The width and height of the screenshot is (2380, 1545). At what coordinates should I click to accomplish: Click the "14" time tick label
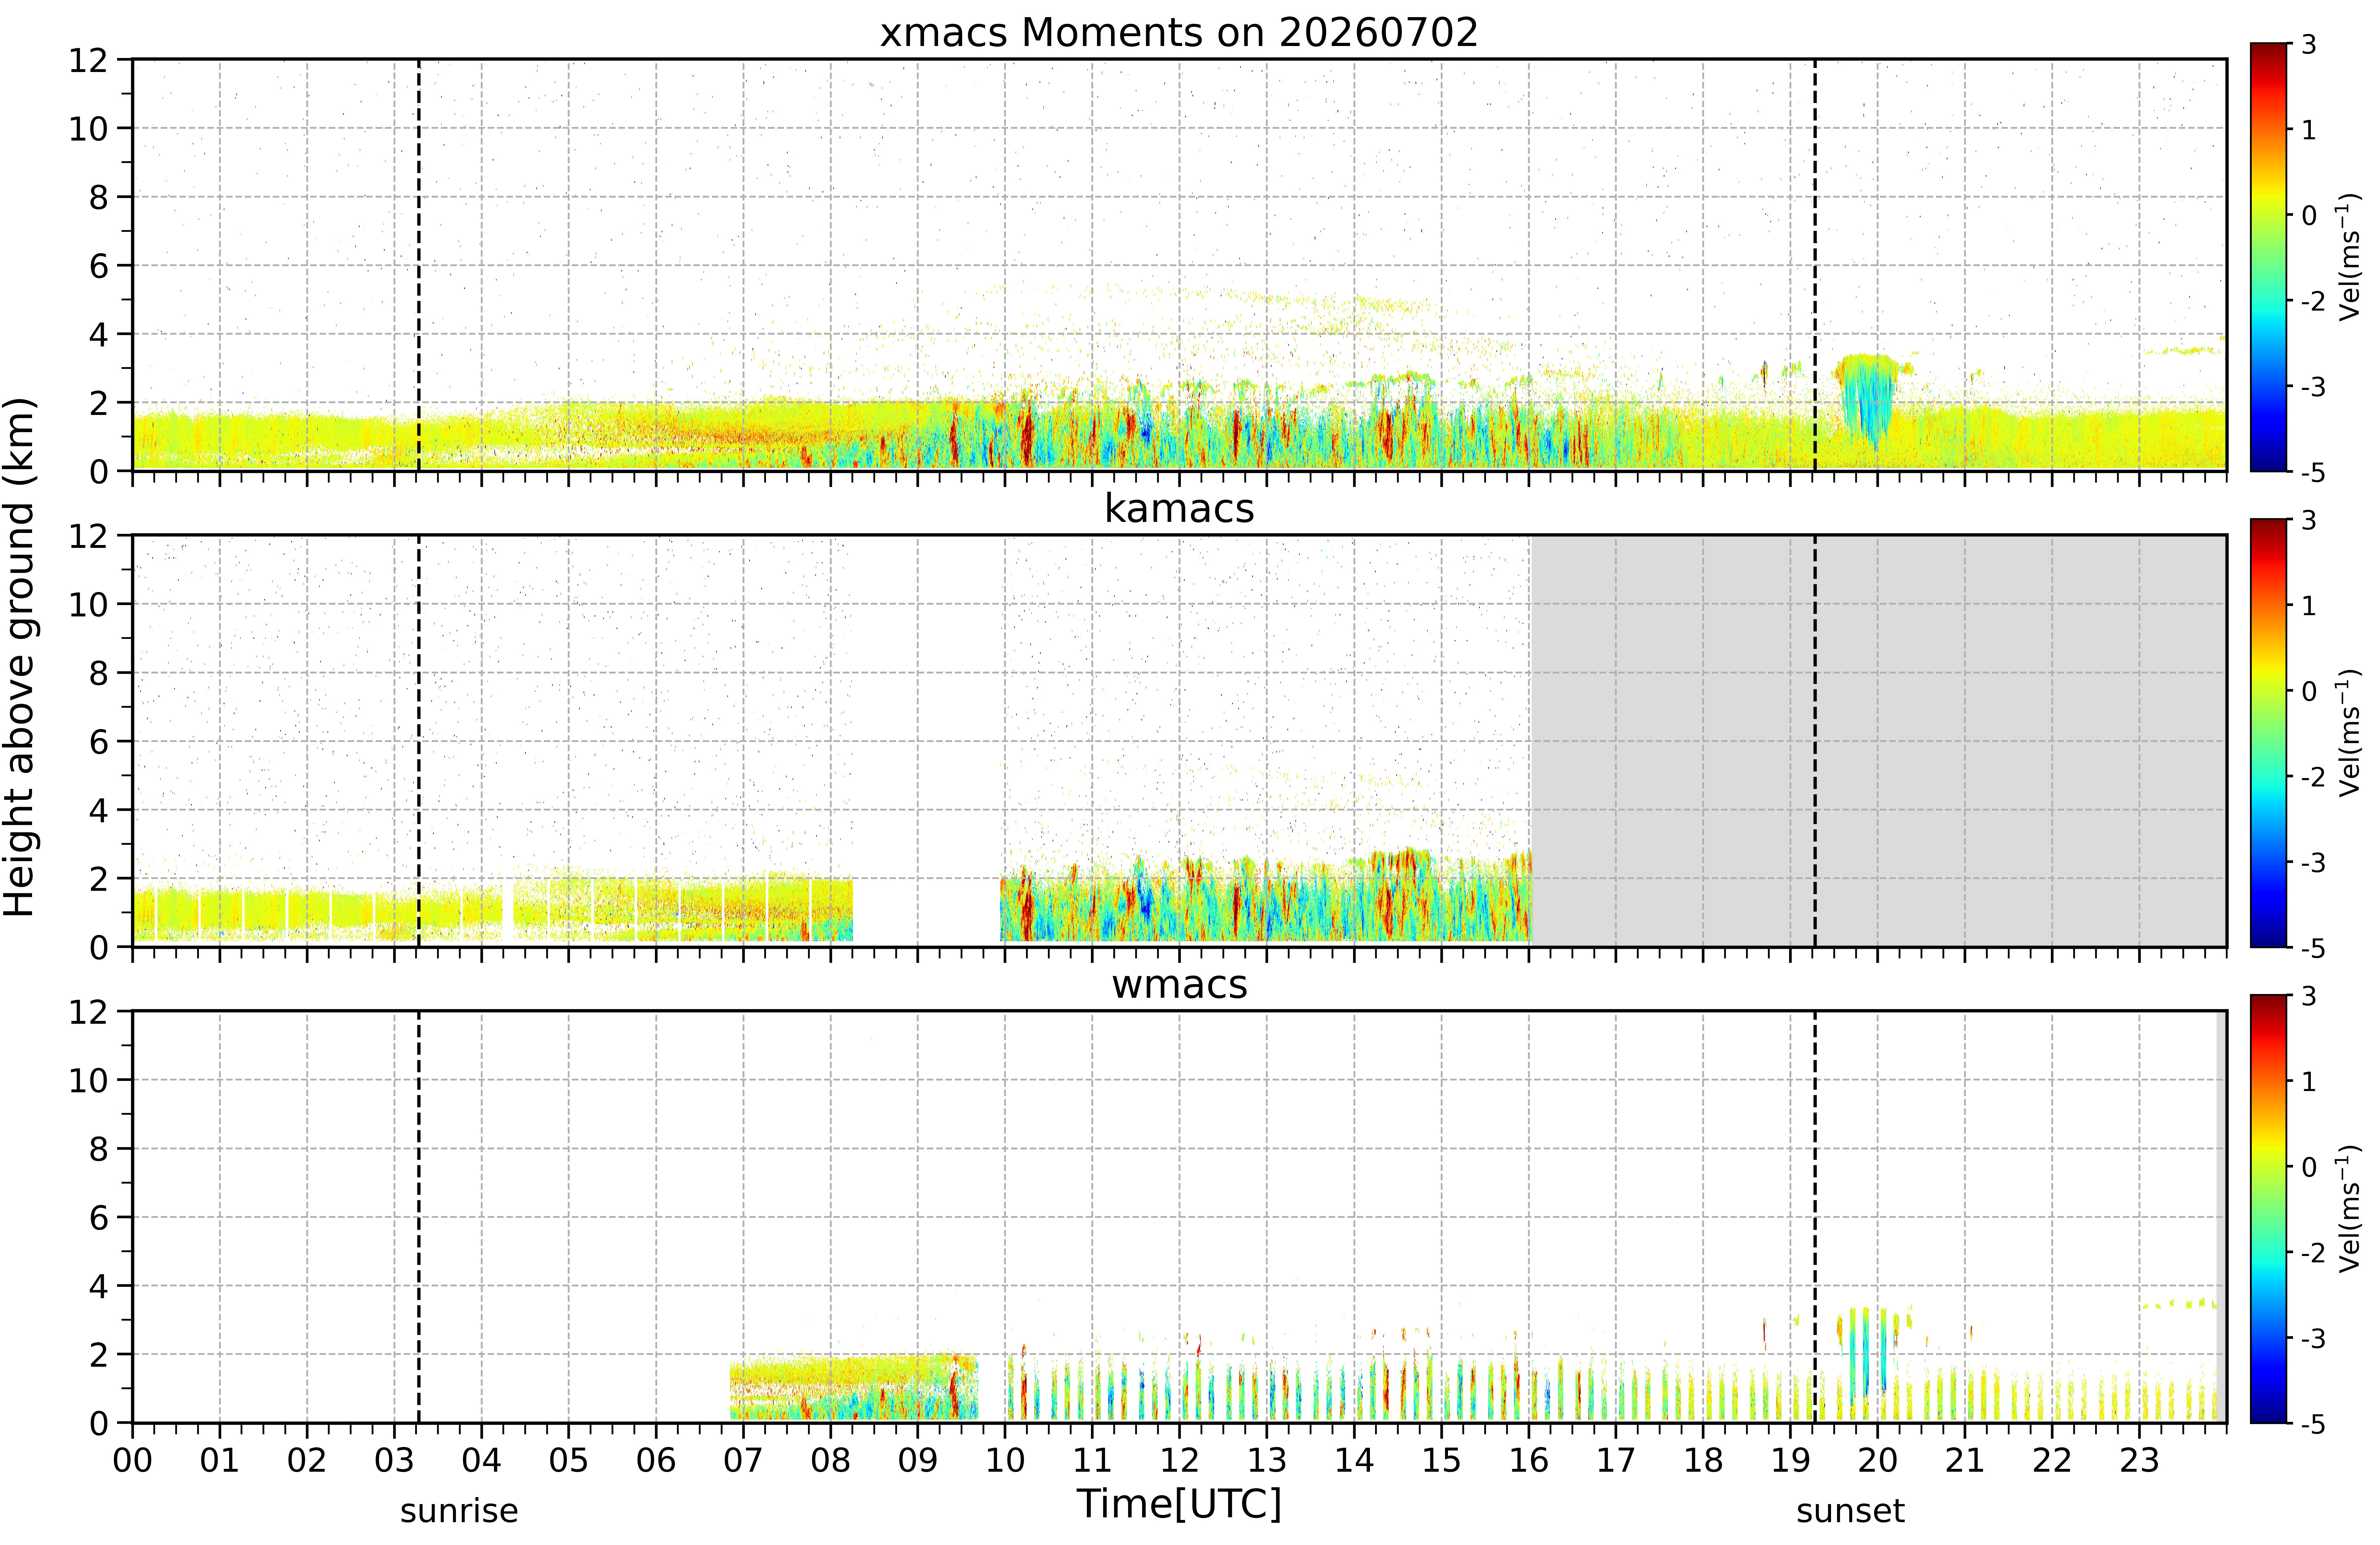[x=1354, y=1461]
